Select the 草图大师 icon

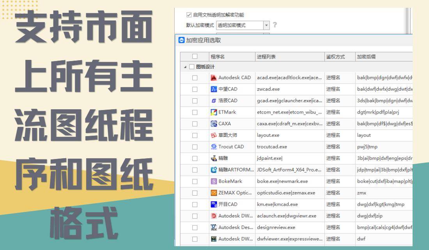coord(213,135)
